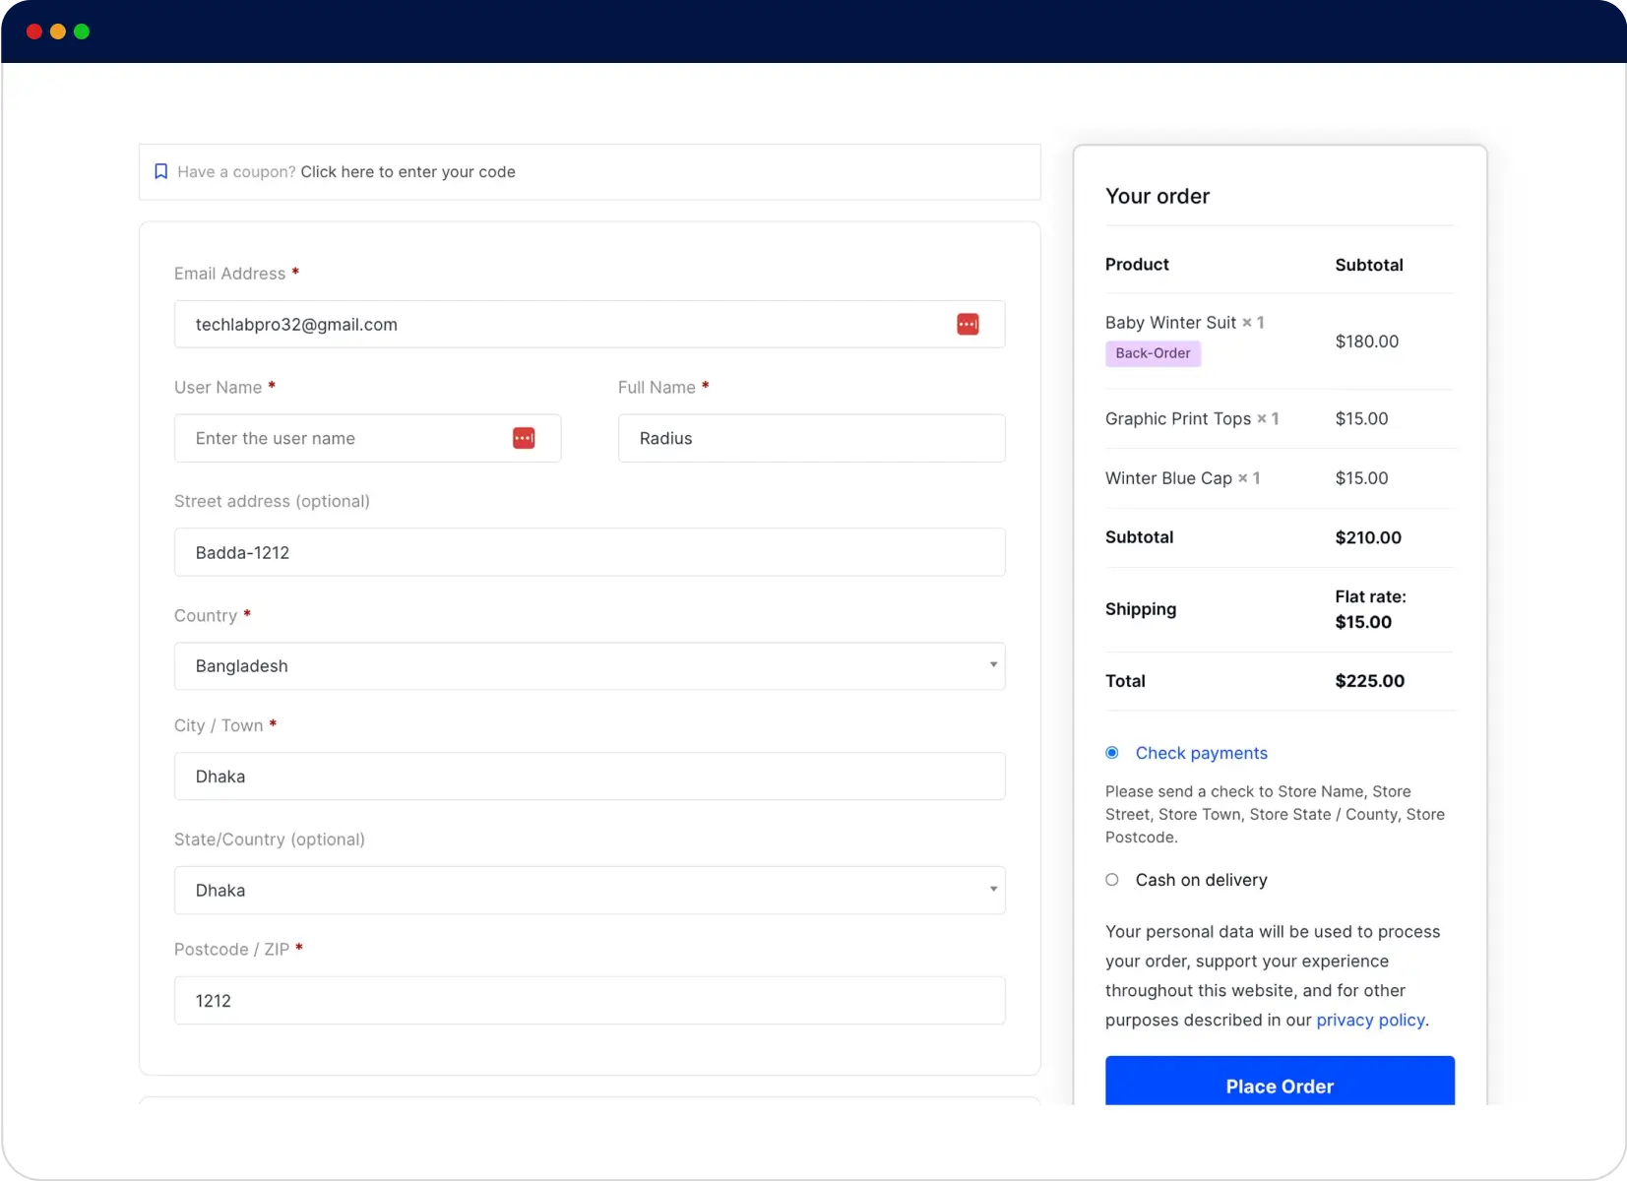Click the × icon beside Winter Blue Cap
The height and width of the screenshot is (1181, 1627).
[1243, 478]
